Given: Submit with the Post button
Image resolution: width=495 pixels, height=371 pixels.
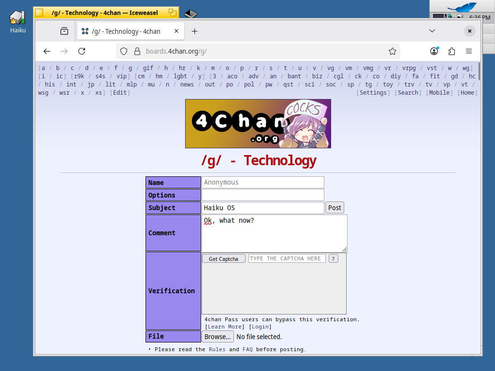Looking at the screenshot, I should tap(335, 208).
